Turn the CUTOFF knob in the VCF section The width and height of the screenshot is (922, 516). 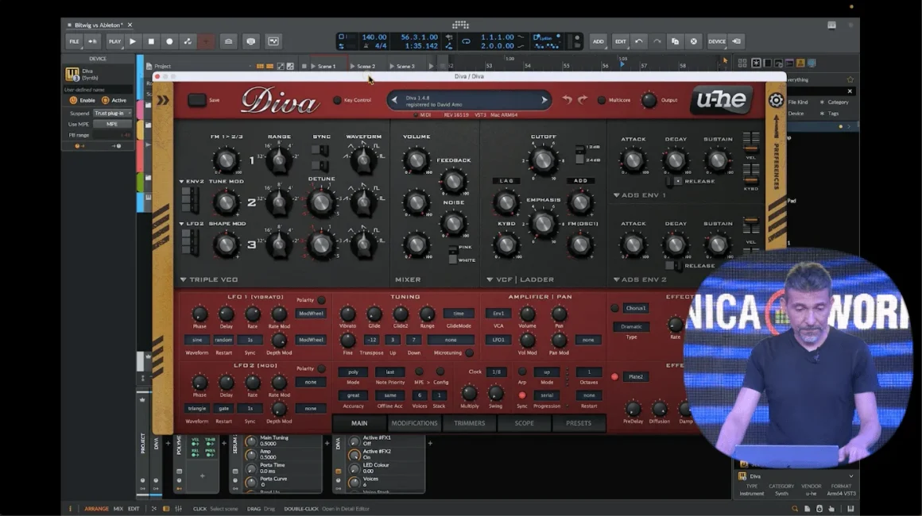coord(542,160)
